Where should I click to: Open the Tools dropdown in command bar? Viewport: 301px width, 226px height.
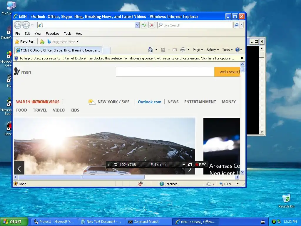point(227,50)
